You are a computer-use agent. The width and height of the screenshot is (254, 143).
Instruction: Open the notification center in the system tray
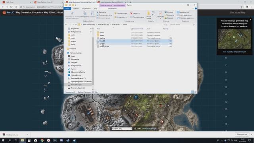250,140
